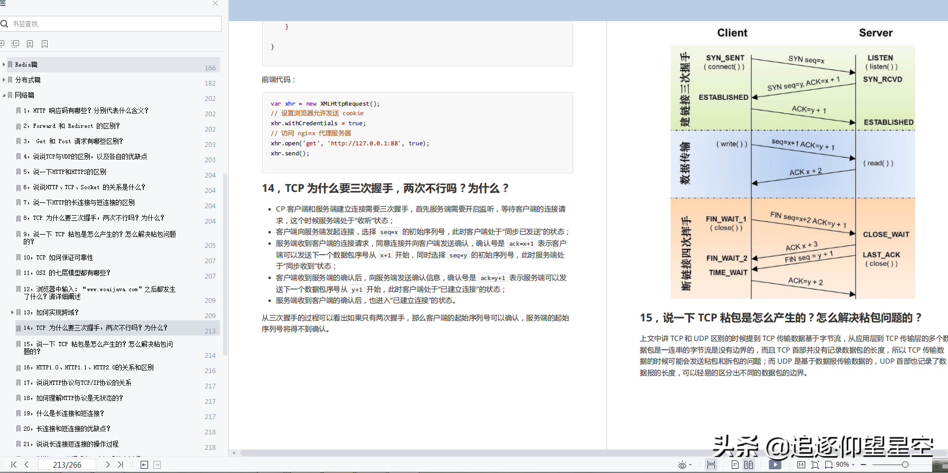Click the bookmark icon beside 10, TCP 如何保证可靠性
This screenshot has width=948, height=473.
19,257
